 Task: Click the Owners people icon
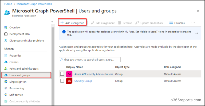point(6,62)
